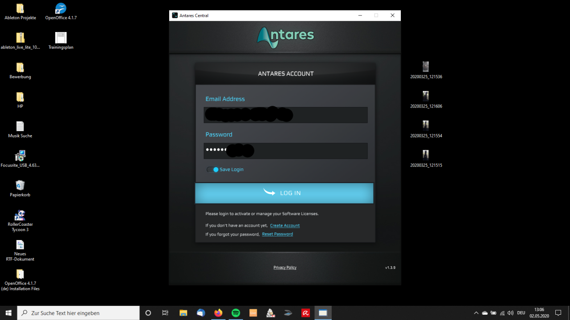Click the Antares logo

[x=285, y=37]
